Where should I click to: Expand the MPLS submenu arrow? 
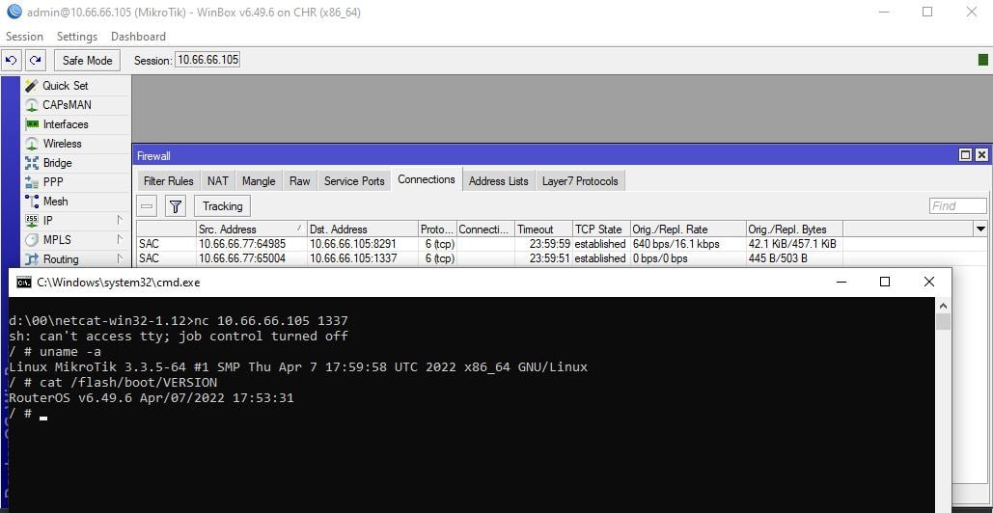(120, 240)
